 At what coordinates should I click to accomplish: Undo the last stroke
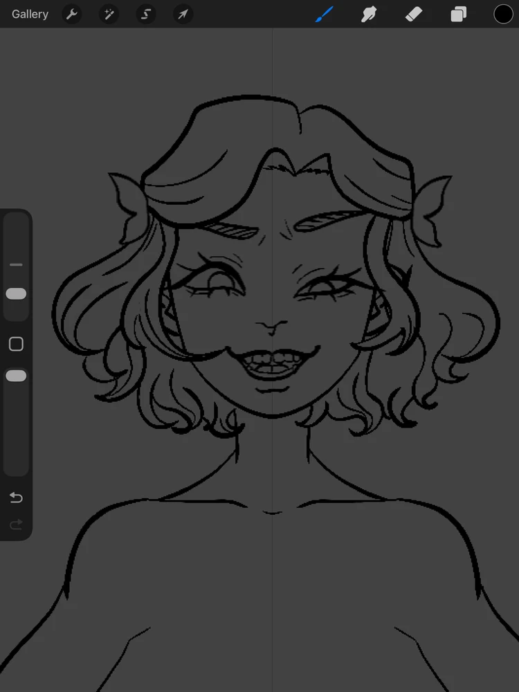coord(16,498)
